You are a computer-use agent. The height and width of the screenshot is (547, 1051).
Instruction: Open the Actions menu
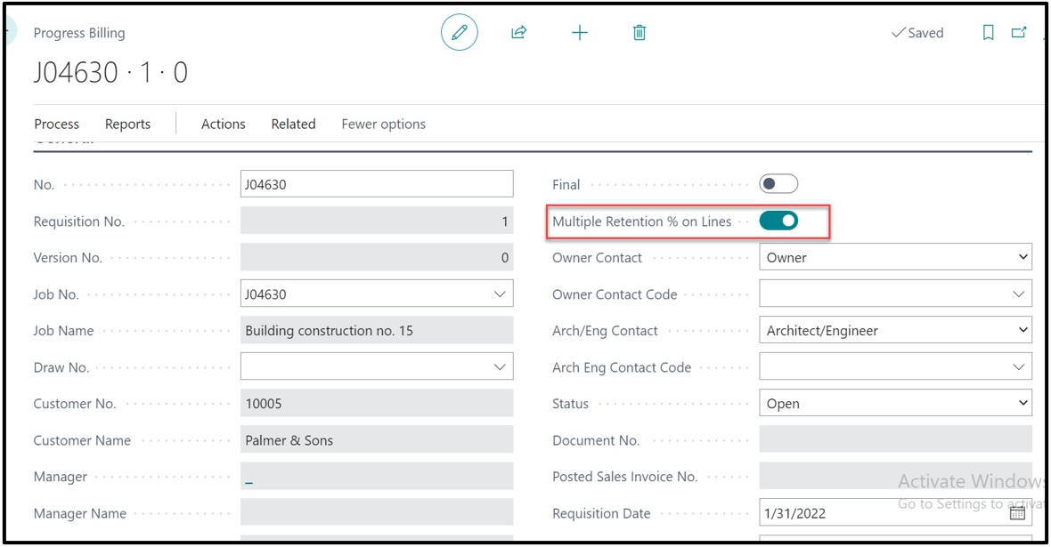[223, 124]
